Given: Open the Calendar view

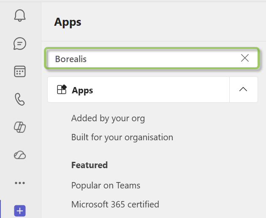Looking at the screenshot, I should point(20,71).
